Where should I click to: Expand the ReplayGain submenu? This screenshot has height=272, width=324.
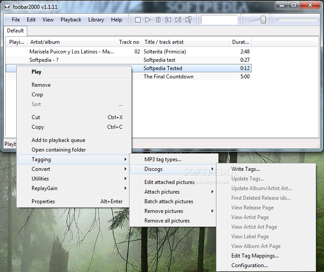point(73,188)
